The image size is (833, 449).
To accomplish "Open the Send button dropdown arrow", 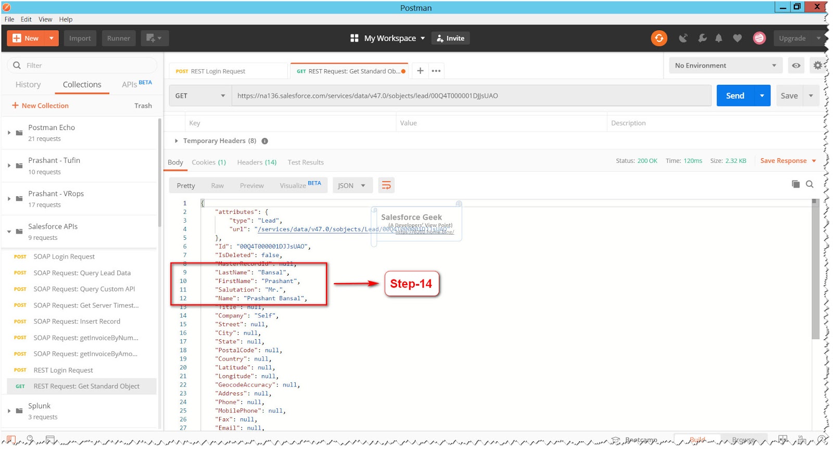I will pyautogui.click(x=762, y=96).
